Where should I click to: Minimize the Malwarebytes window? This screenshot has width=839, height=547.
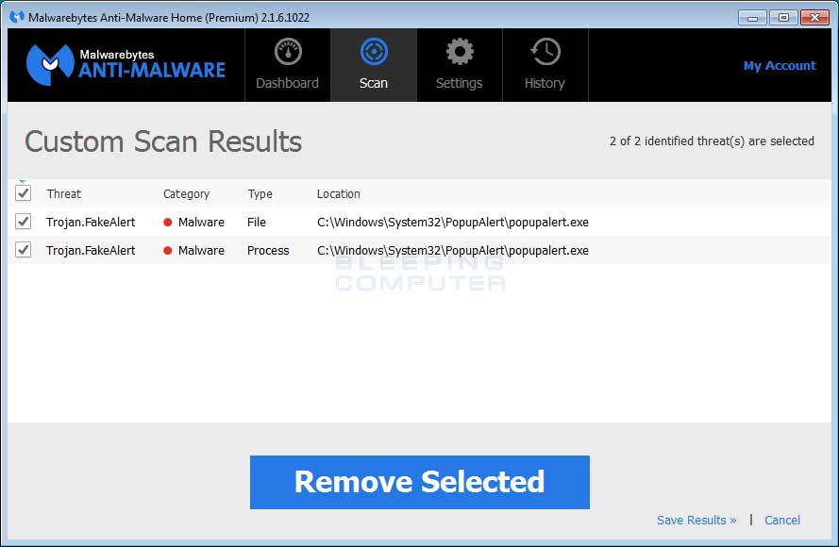click(752, 18)
